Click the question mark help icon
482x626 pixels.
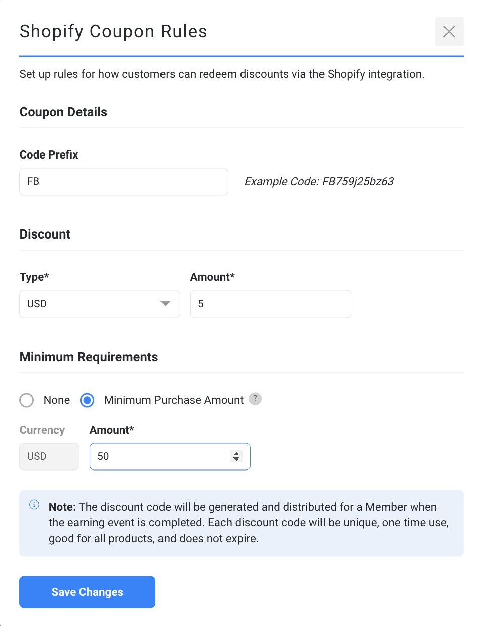tap(255, 399)
